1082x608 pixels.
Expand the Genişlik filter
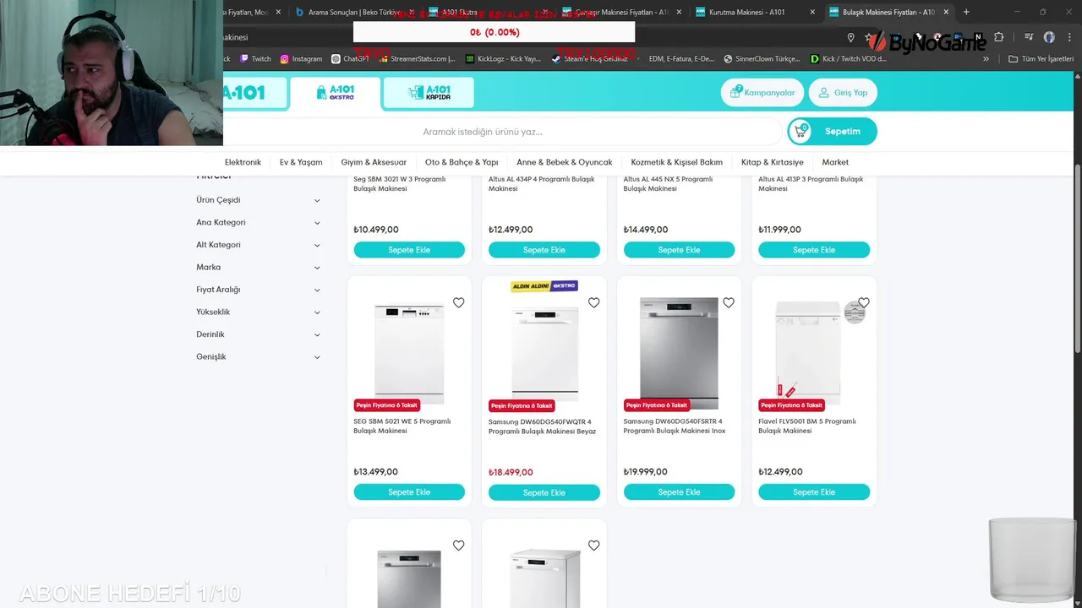(x=259, y=357)
